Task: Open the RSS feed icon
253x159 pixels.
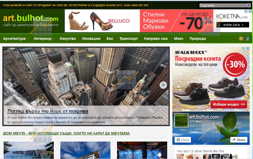Action: click(241, 38)
